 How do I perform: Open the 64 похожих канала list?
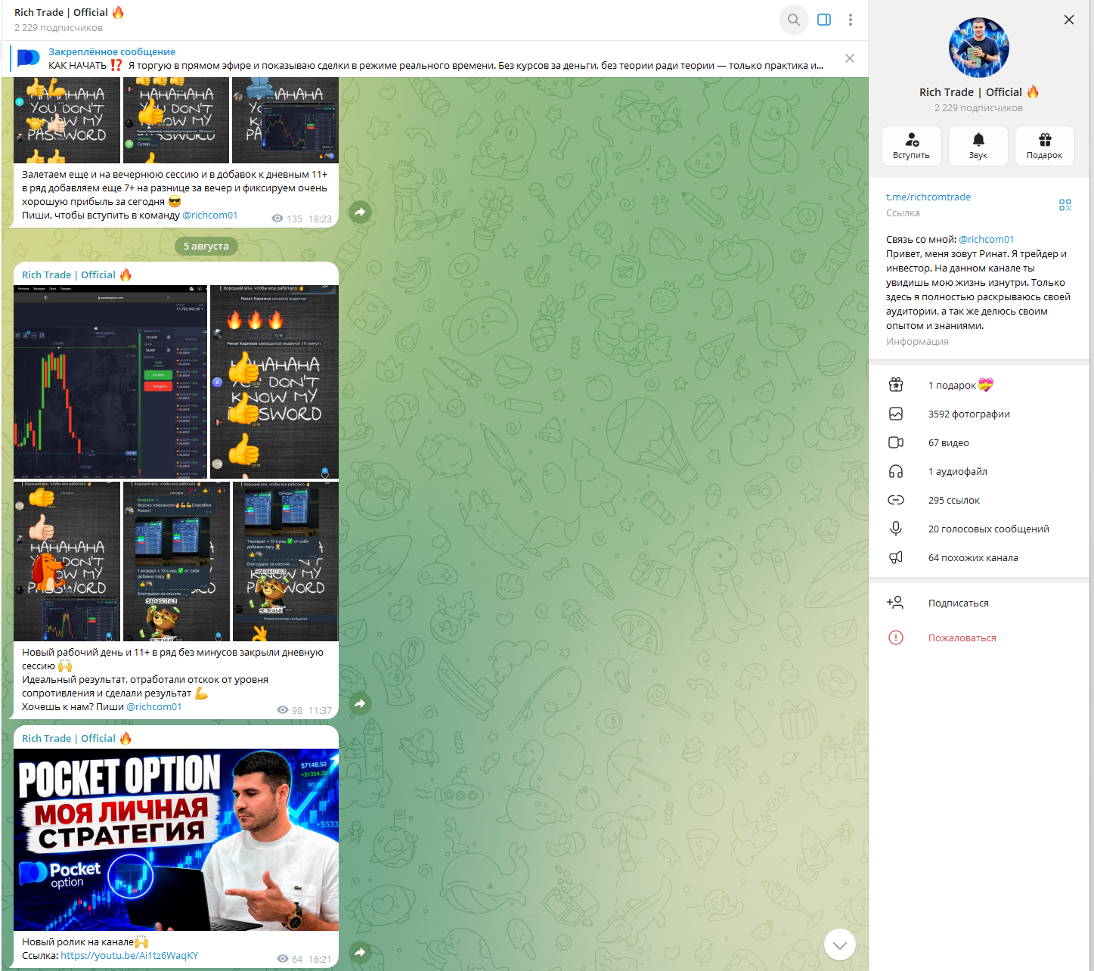tap(979, 557)
